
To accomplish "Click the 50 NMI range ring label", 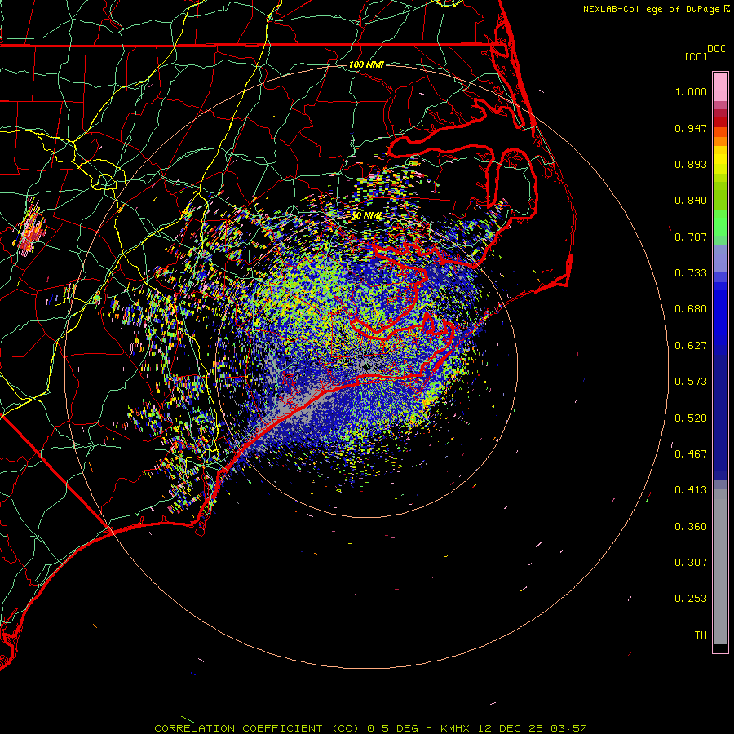I will (366, 216).
